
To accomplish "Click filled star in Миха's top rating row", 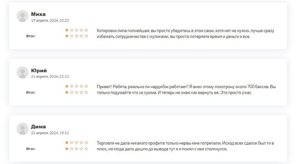I will [x=67, y=30].
